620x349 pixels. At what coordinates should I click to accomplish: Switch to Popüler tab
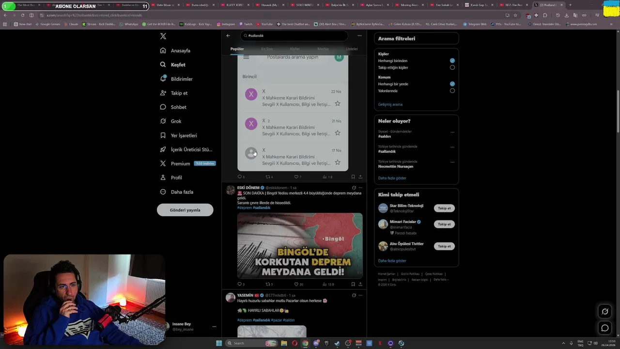coord(237,49)
